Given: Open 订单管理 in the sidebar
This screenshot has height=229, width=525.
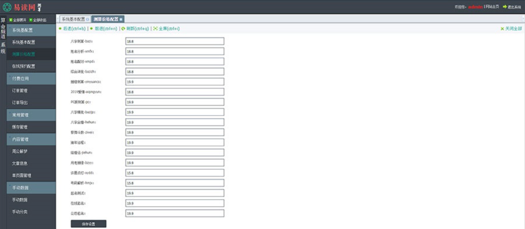Looking at the screenshot, I should click(x=19, y=91).
